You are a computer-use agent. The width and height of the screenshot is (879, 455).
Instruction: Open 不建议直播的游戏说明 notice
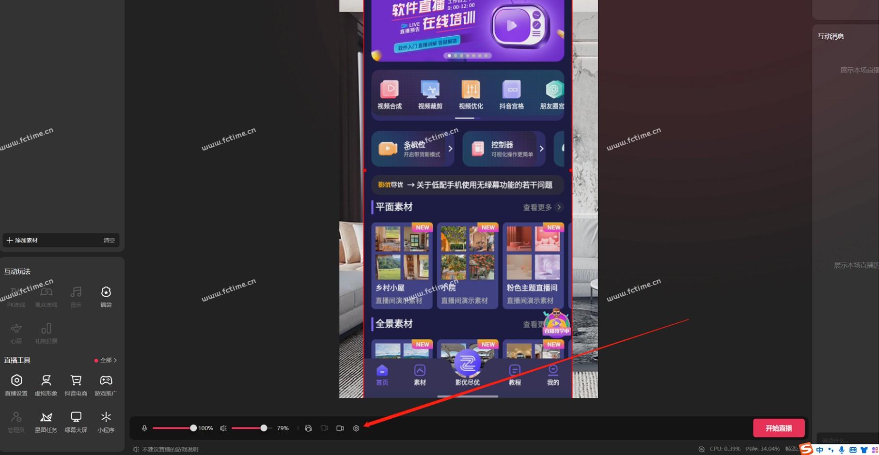(166, 449)
